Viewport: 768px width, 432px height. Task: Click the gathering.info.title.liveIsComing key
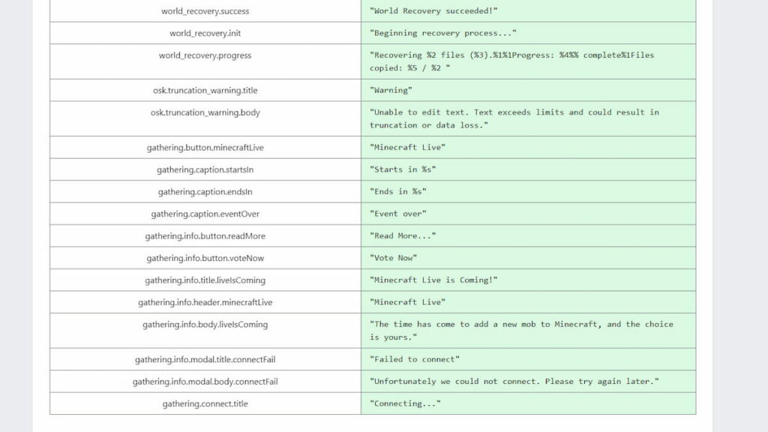point(205,280)
